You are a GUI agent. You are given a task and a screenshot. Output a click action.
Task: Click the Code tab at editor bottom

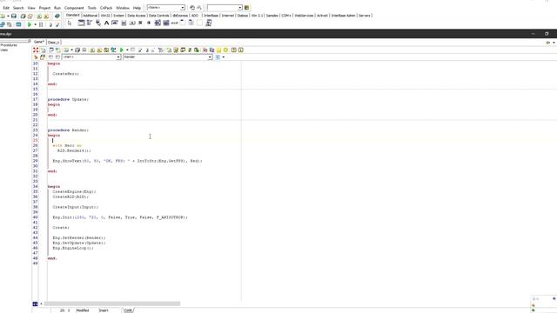pos(128,310)
